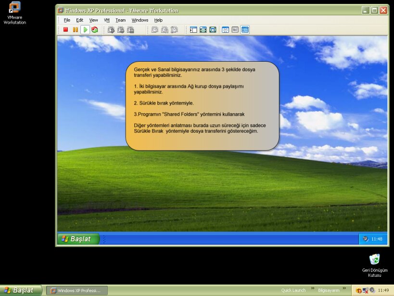Open the Edit menu
The width and height of the screenshot is (394, 296).
pos(79,20)
